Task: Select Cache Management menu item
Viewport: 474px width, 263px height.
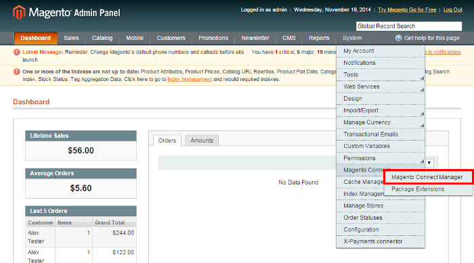Action: click(x=360, y=182)
